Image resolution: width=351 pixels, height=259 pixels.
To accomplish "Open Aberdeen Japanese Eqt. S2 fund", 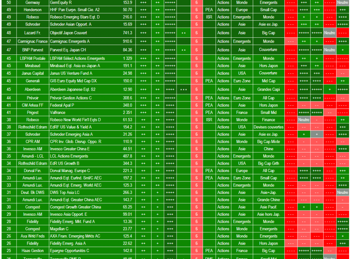I will click(73, 89).
